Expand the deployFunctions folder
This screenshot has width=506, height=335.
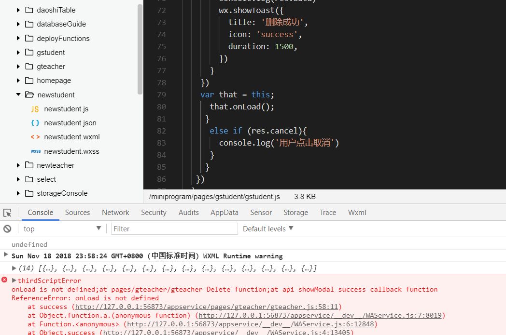[18, 39]
